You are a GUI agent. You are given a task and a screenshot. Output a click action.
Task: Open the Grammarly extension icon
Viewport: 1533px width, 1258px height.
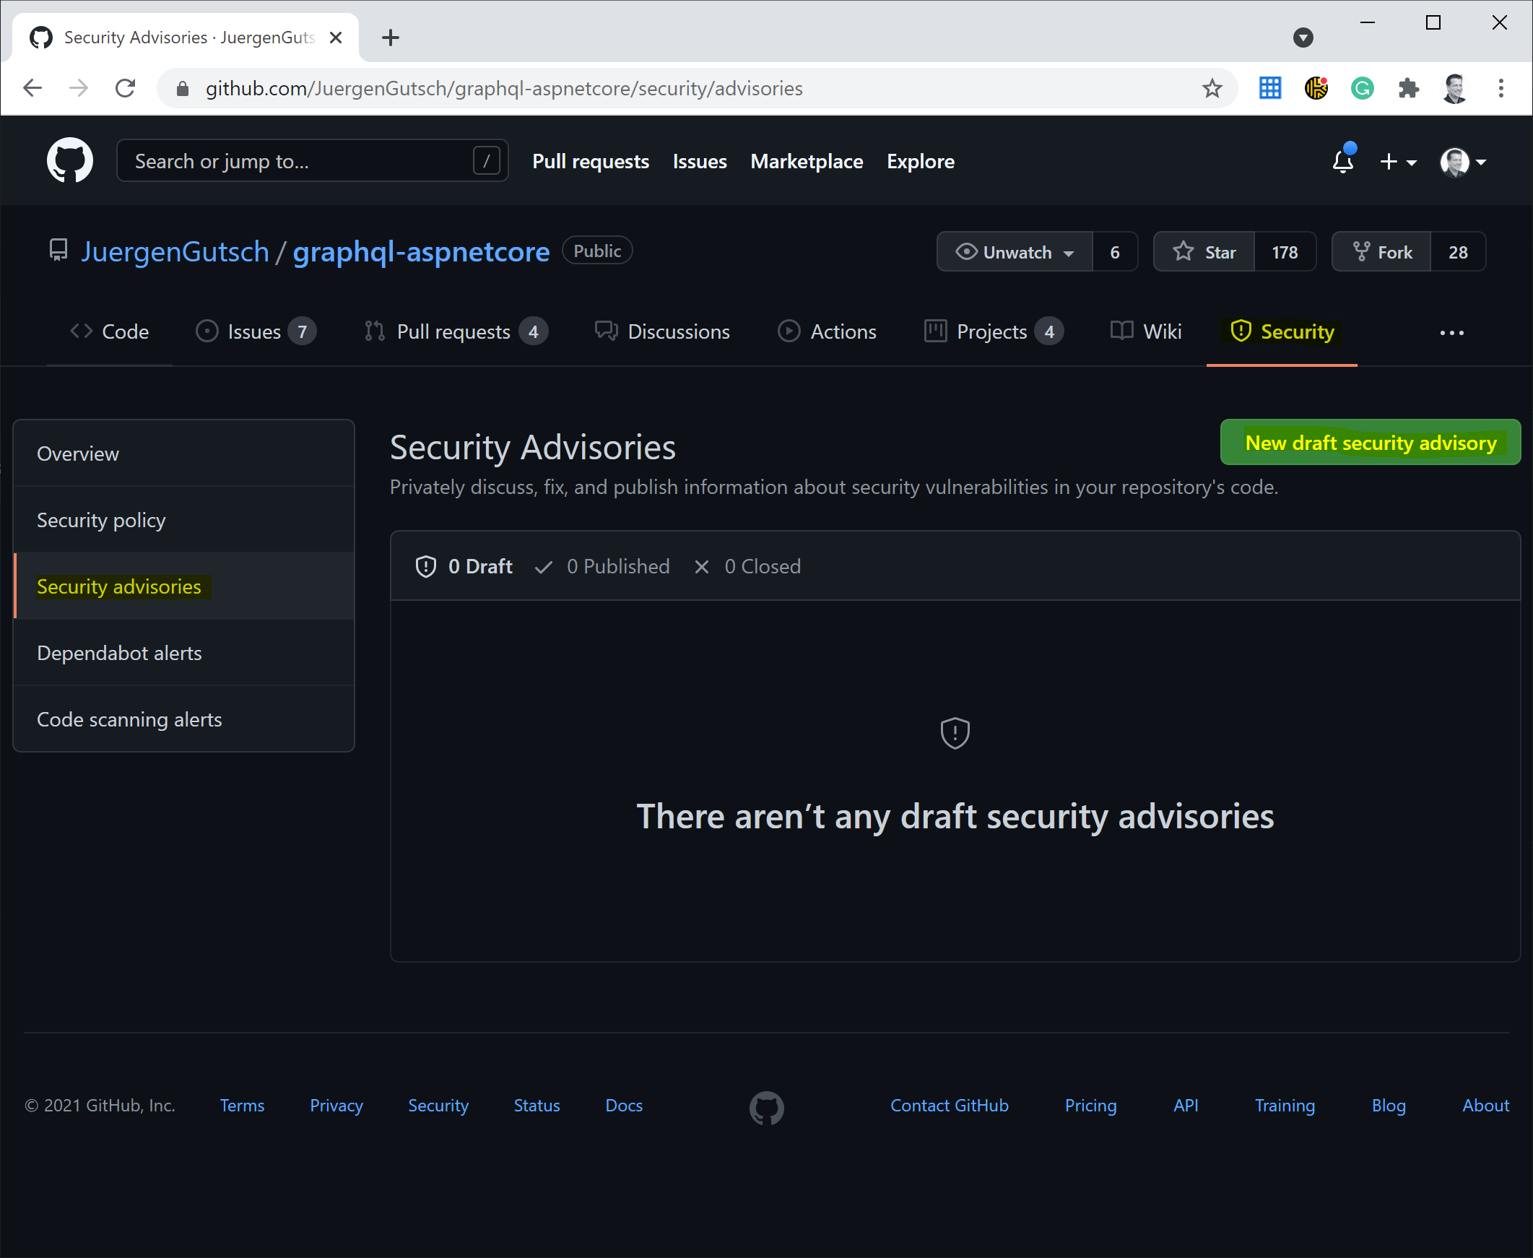pyautogui.click(x=1363, y=88)
